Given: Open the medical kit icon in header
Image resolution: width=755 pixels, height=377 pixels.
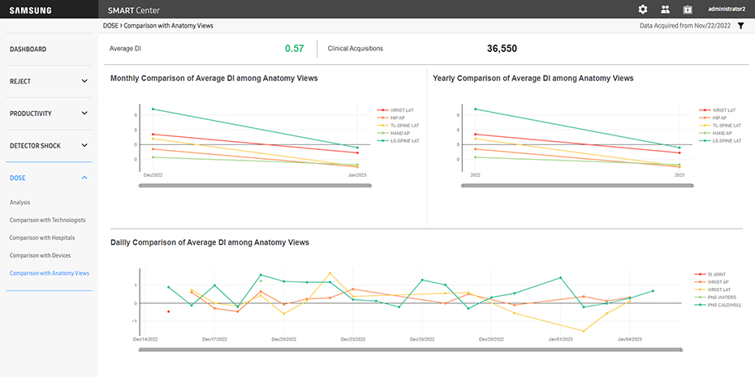Looking at the screenshot, I should (688, 10).
